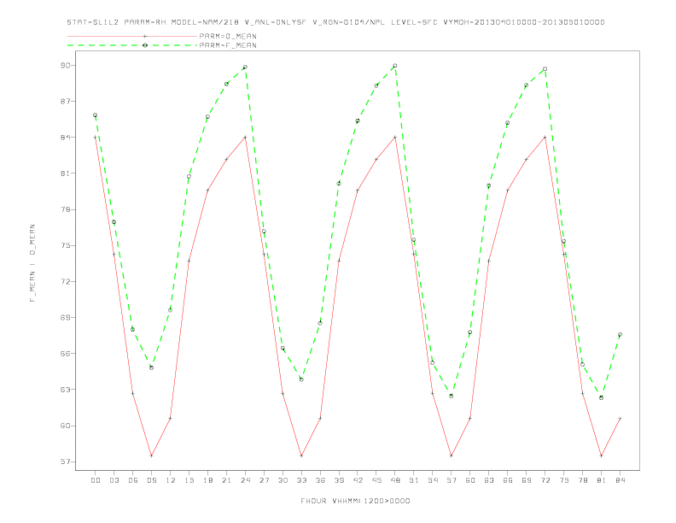Click the x-axis forecast hour label 60
Screen dimensions: 676x523
pos(470,480)
